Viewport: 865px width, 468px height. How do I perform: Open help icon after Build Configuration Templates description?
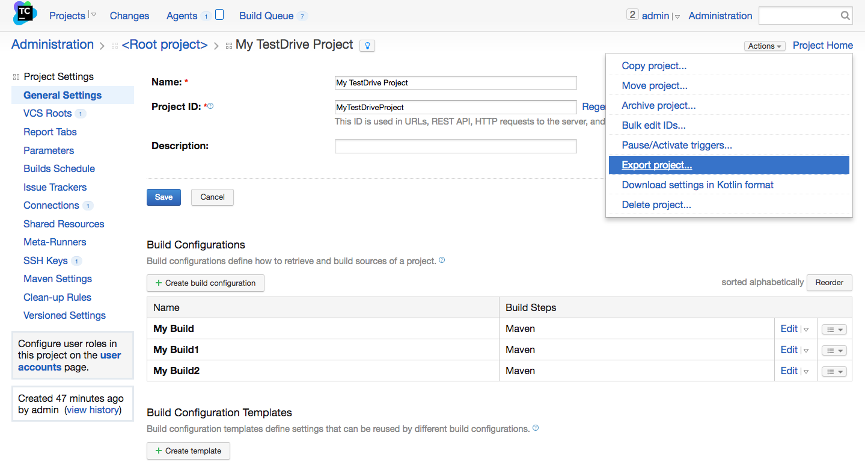tap(536, 428)
